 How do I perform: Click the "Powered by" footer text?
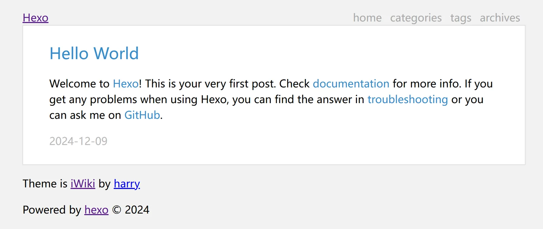point(52,210)
